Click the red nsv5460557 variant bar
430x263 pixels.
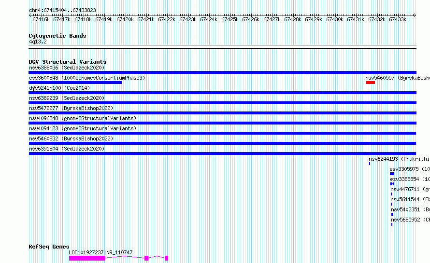point(370,83)
